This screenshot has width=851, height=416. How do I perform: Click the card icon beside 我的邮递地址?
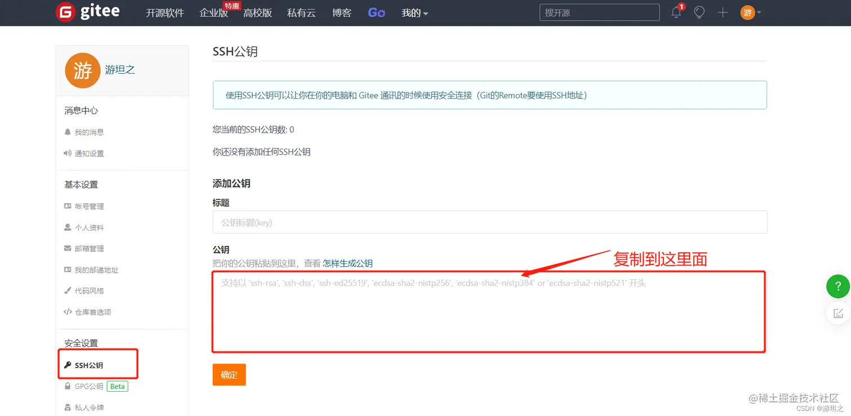[x=68, y=270]
